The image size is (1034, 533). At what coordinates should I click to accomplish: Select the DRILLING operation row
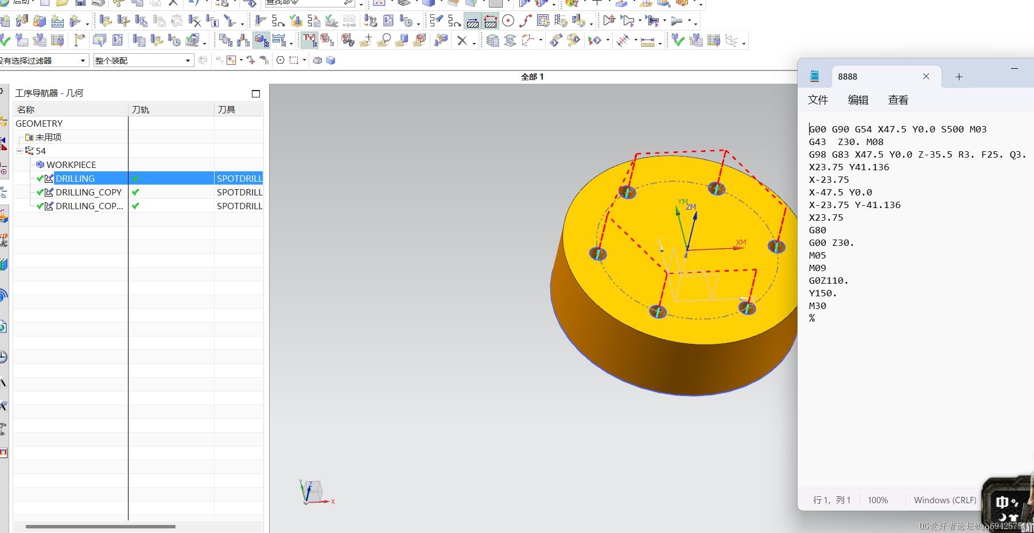[138, 178]
